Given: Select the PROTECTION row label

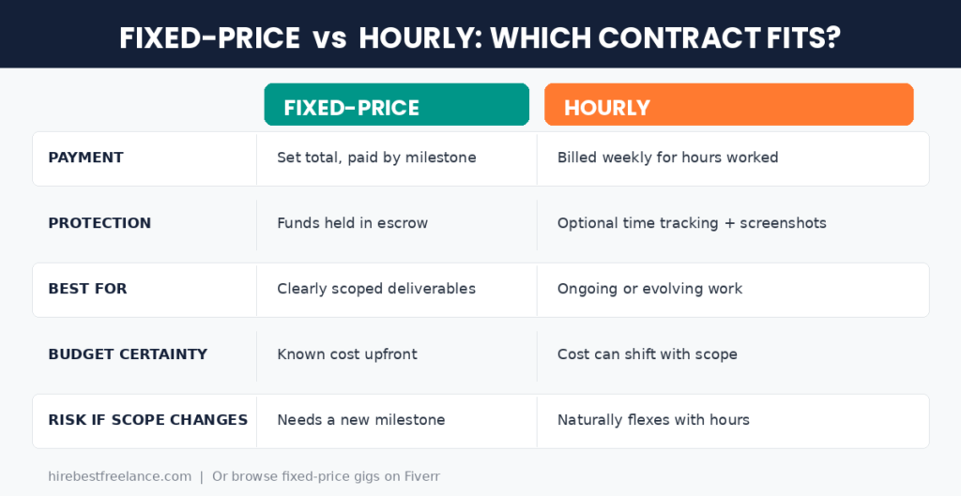Looking at the screenshot, I should point(99,223).
